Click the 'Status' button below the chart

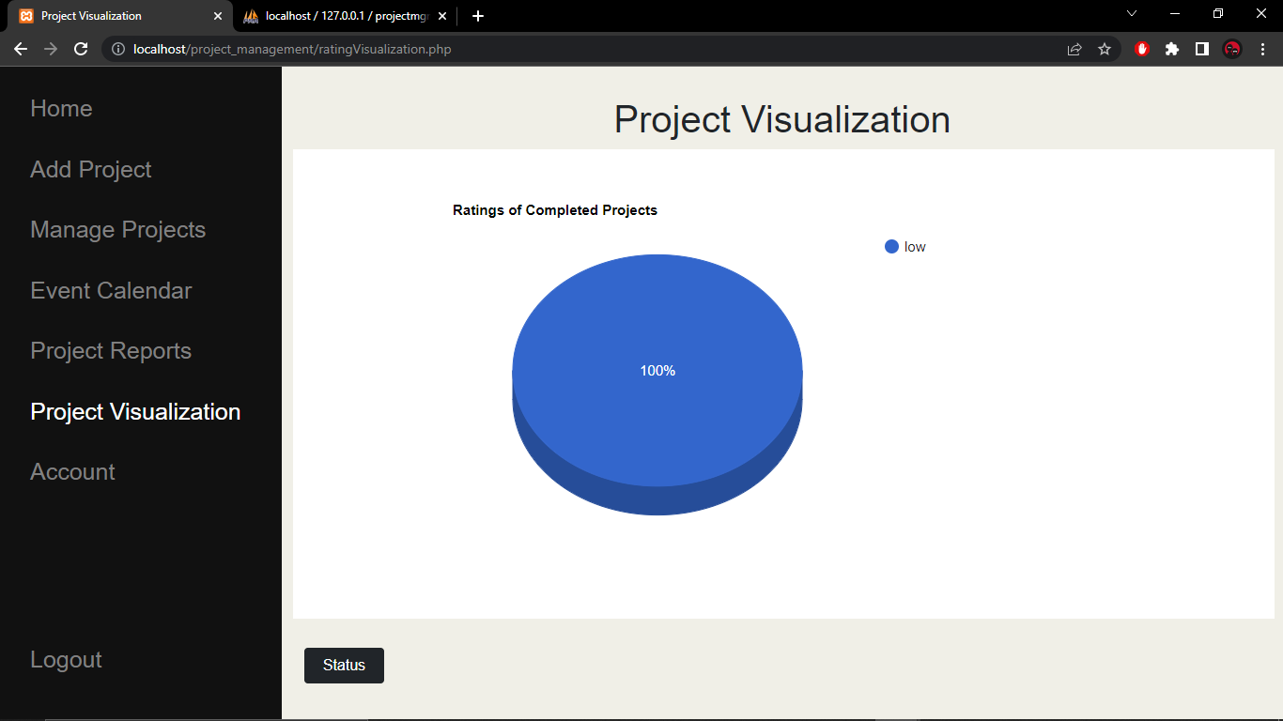click(344, 665)
